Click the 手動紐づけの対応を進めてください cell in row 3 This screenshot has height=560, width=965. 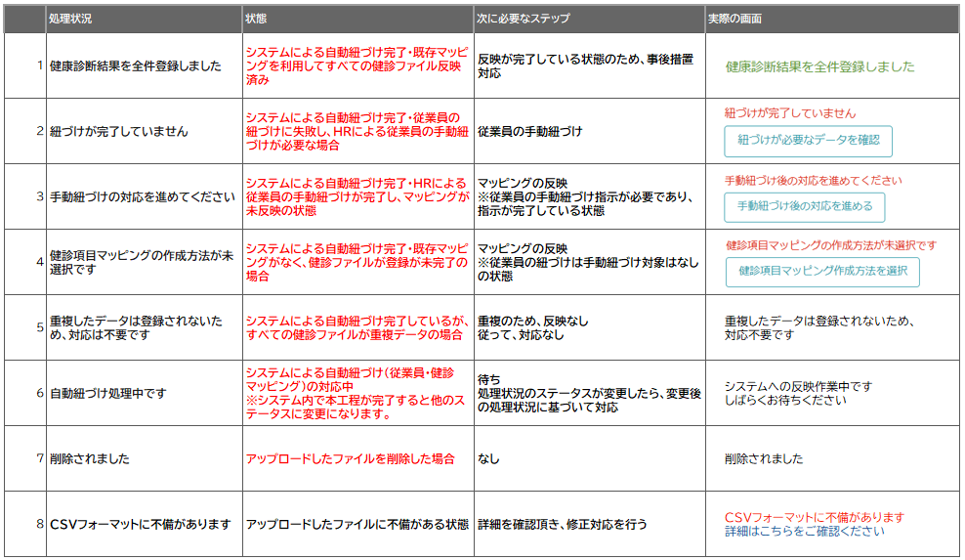[x=143, y=197]
